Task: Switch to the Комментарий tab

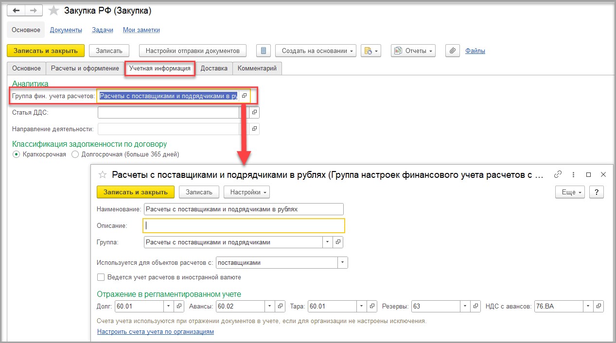Action: pyautogui.click(x=257, y=69)
